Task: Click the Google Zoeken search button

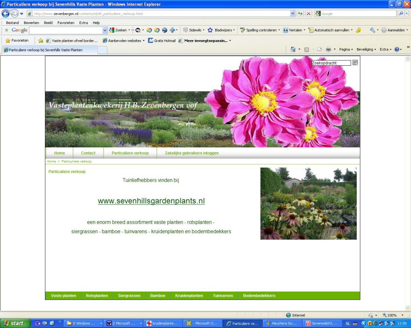Action: pos(118,30)
